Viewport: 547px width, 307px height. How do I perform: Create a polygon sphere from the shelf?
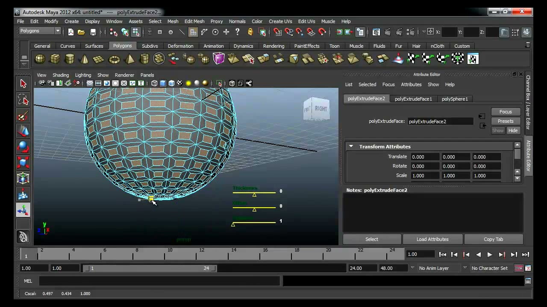point(40,59)
